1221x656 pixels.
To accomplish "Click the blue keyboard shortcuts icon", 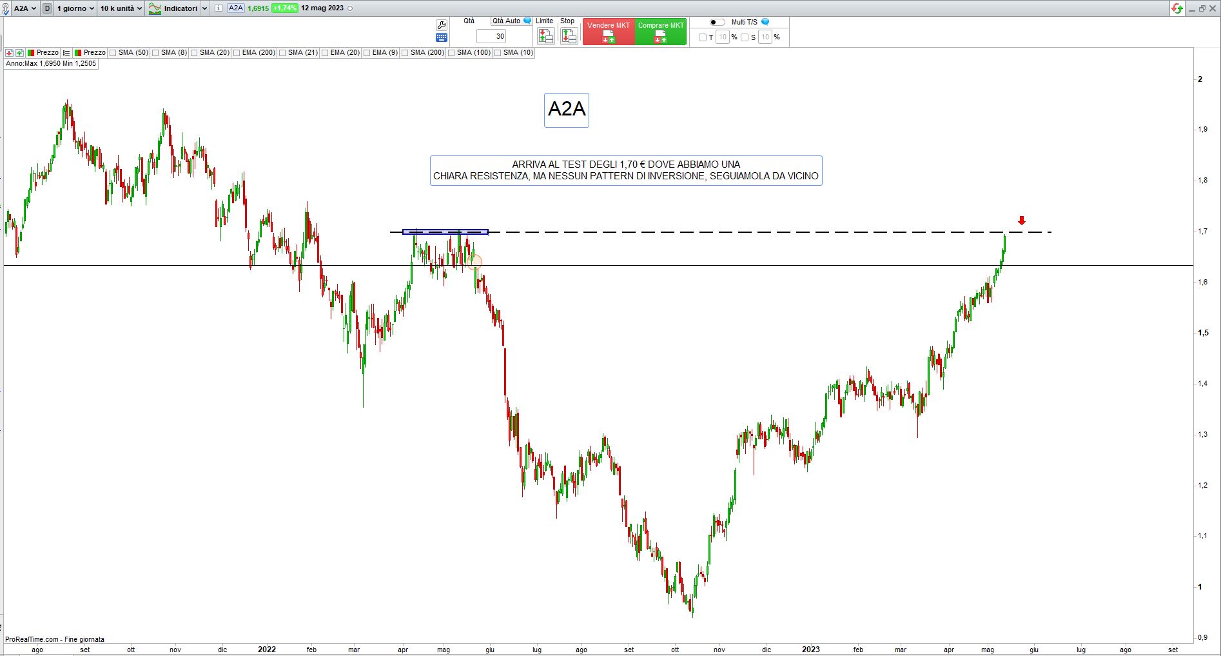I will click(x=442, y=37).
